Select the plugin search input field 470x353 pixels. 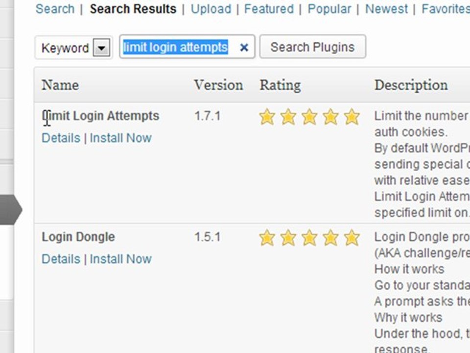(x=187, y=47)
